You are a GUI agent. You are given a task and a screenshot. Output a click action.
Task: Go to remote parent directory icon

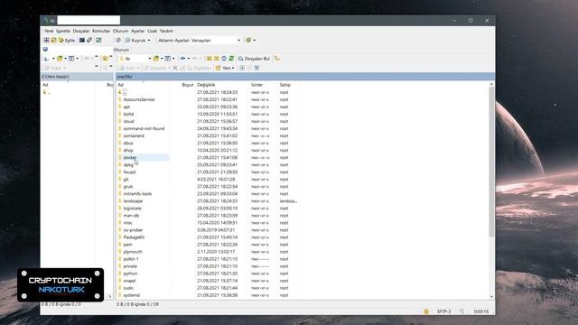(209, 59)
